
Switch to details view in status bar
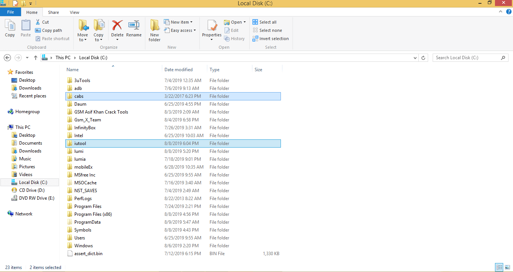point(499,267)
